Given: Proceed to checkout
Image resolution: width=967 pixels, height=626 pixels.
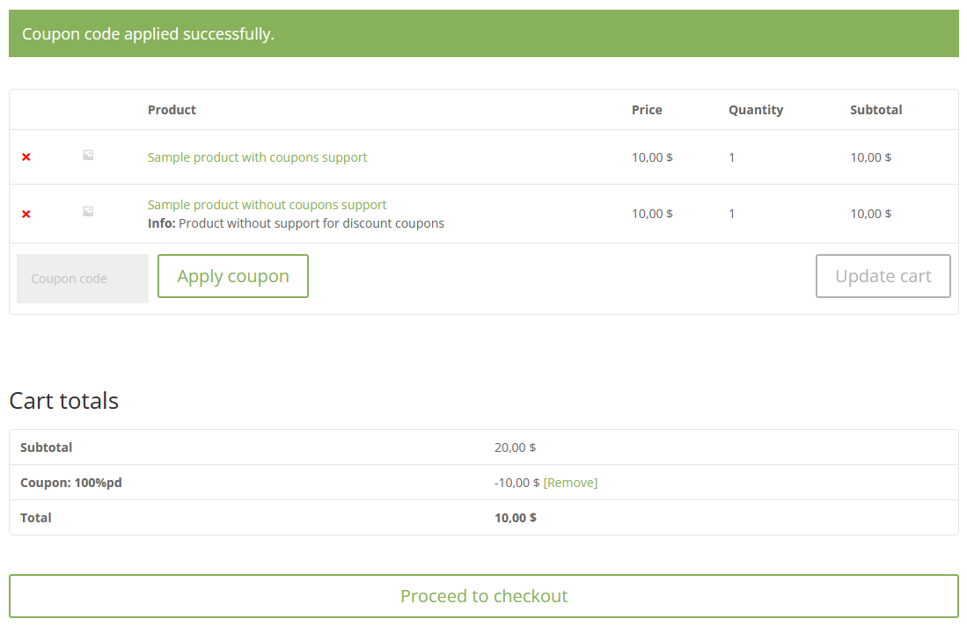Looking at the screenshot, I should (x=484, y=596).
